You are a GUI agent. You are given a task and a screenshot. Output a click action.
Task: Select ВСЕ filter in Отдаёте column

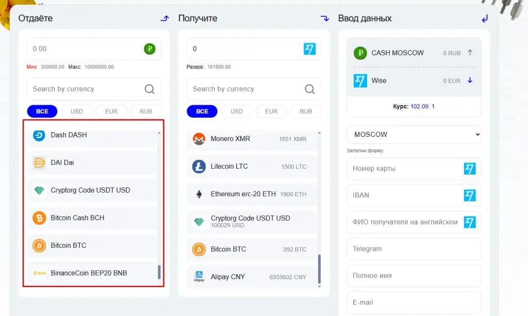(42, 112)
